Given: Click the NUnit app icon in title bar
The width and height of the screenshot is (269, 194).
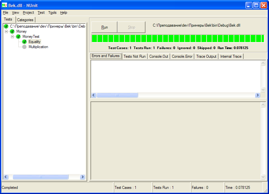Looking at the screenshot, I should (x=4, y=5).
